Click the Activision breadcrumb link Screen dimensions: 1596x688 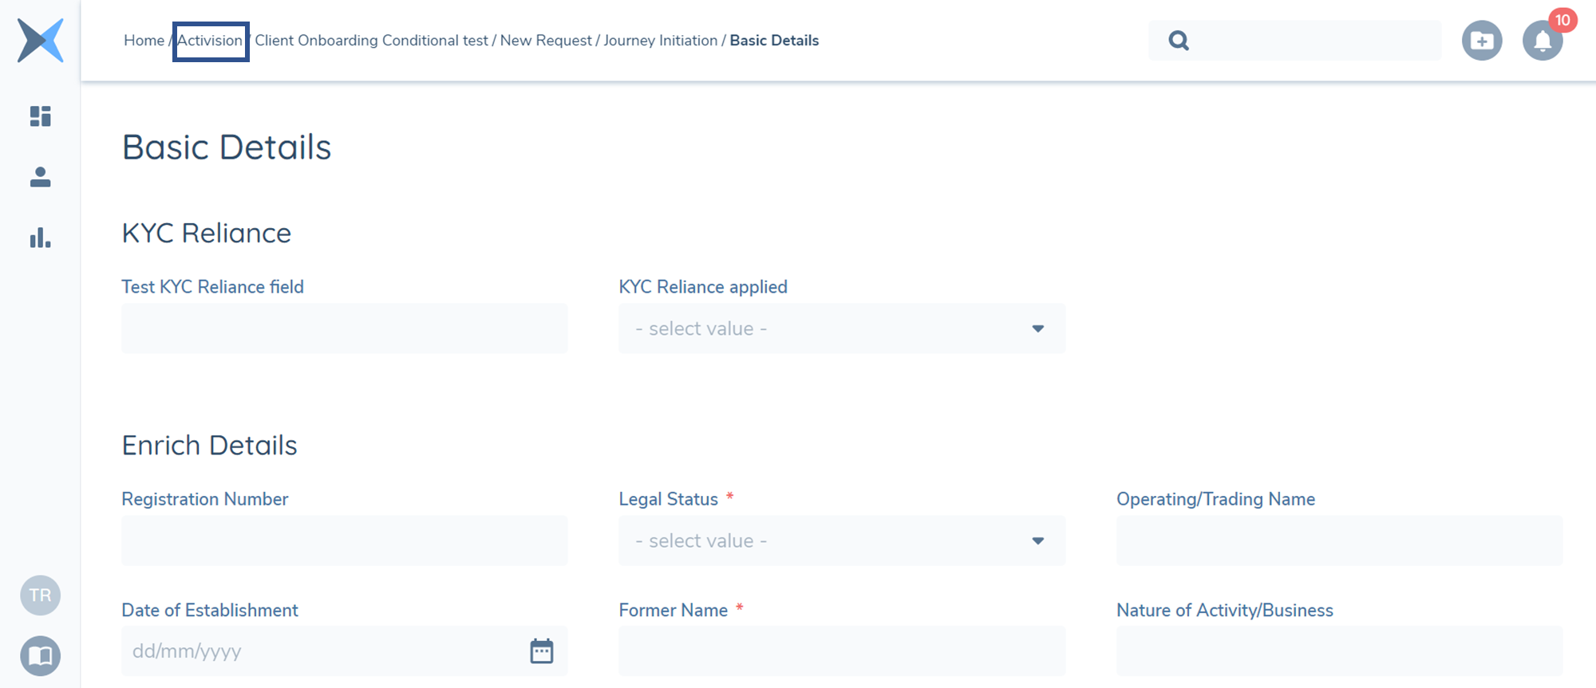210,41
